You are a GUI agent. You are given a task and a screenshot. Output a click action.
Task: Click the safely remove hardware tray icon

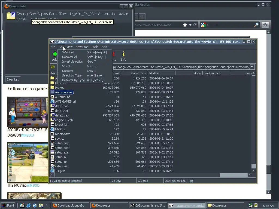pos(251,205)
